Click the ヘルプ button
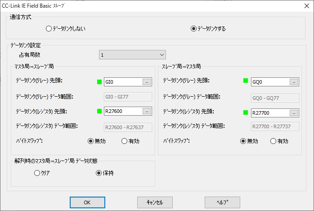Image resolution: width=314 pixels, height=211 pixels. pos(222,202)
